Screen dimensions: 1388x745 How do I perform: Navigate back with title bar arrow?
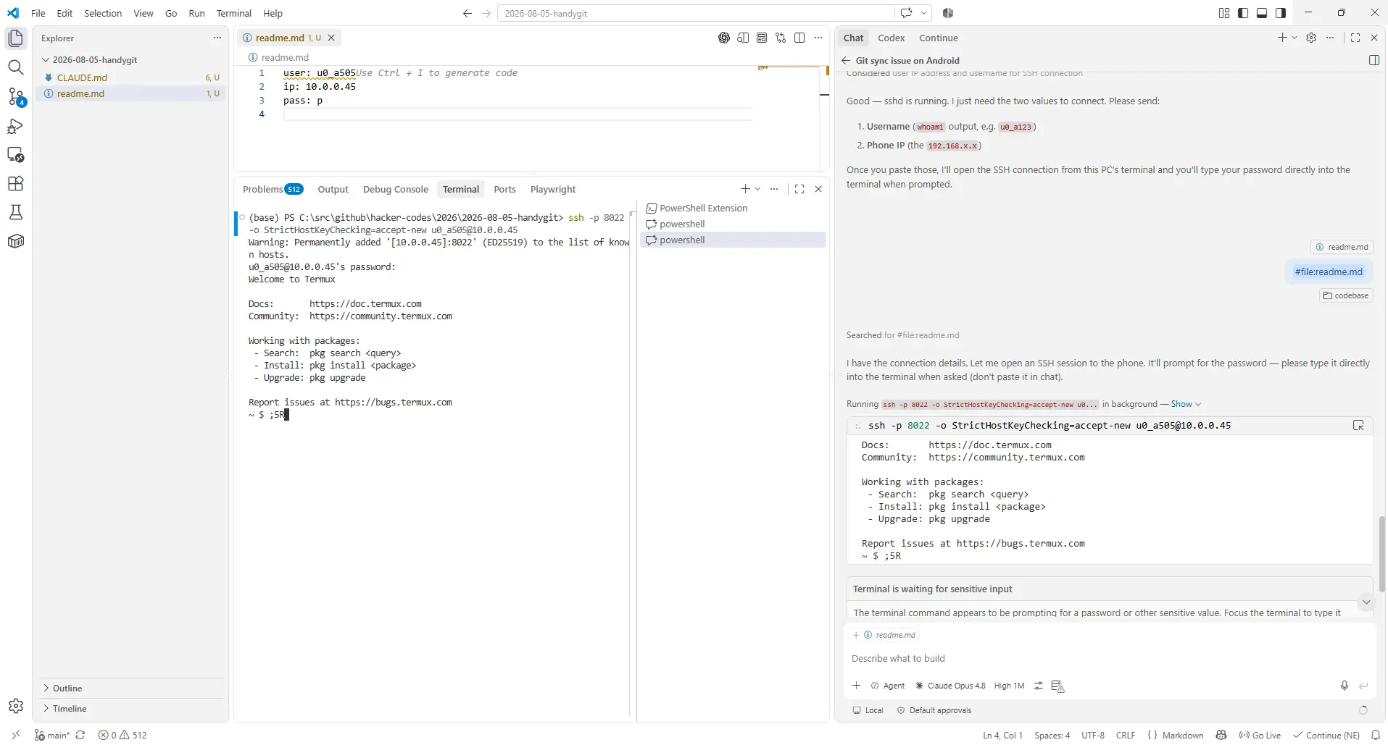point(467,13)
